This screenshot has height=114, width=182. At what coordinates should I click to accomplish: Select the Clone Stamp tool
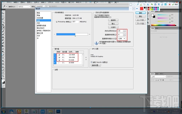click(3, 37)
